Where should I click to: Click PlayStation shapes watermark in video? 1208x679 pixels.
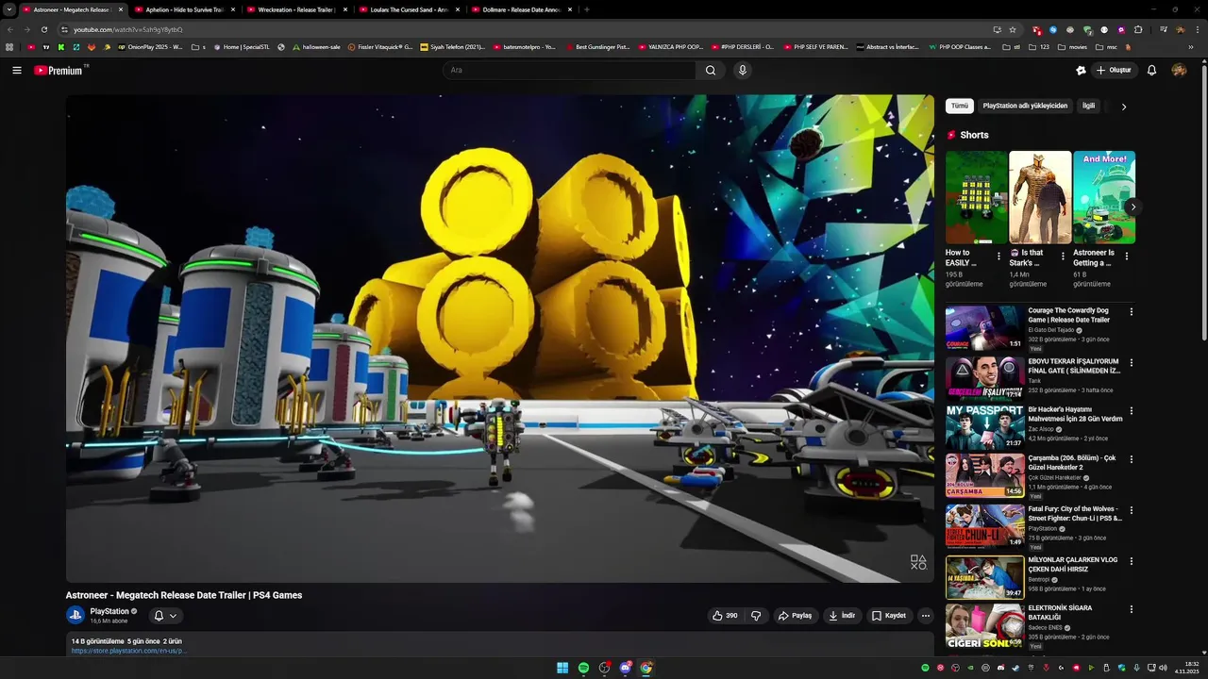pyautogui.click(x=918, y=562)
